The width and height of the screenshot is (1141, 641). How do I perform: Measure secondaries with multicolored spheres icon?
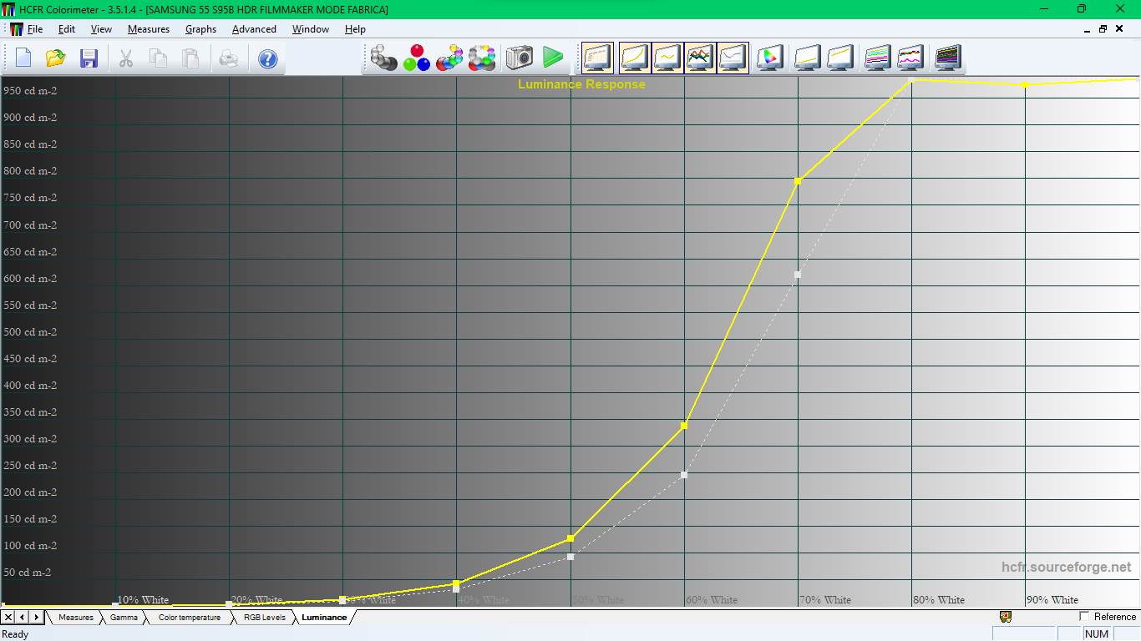(x=449, y=58)
